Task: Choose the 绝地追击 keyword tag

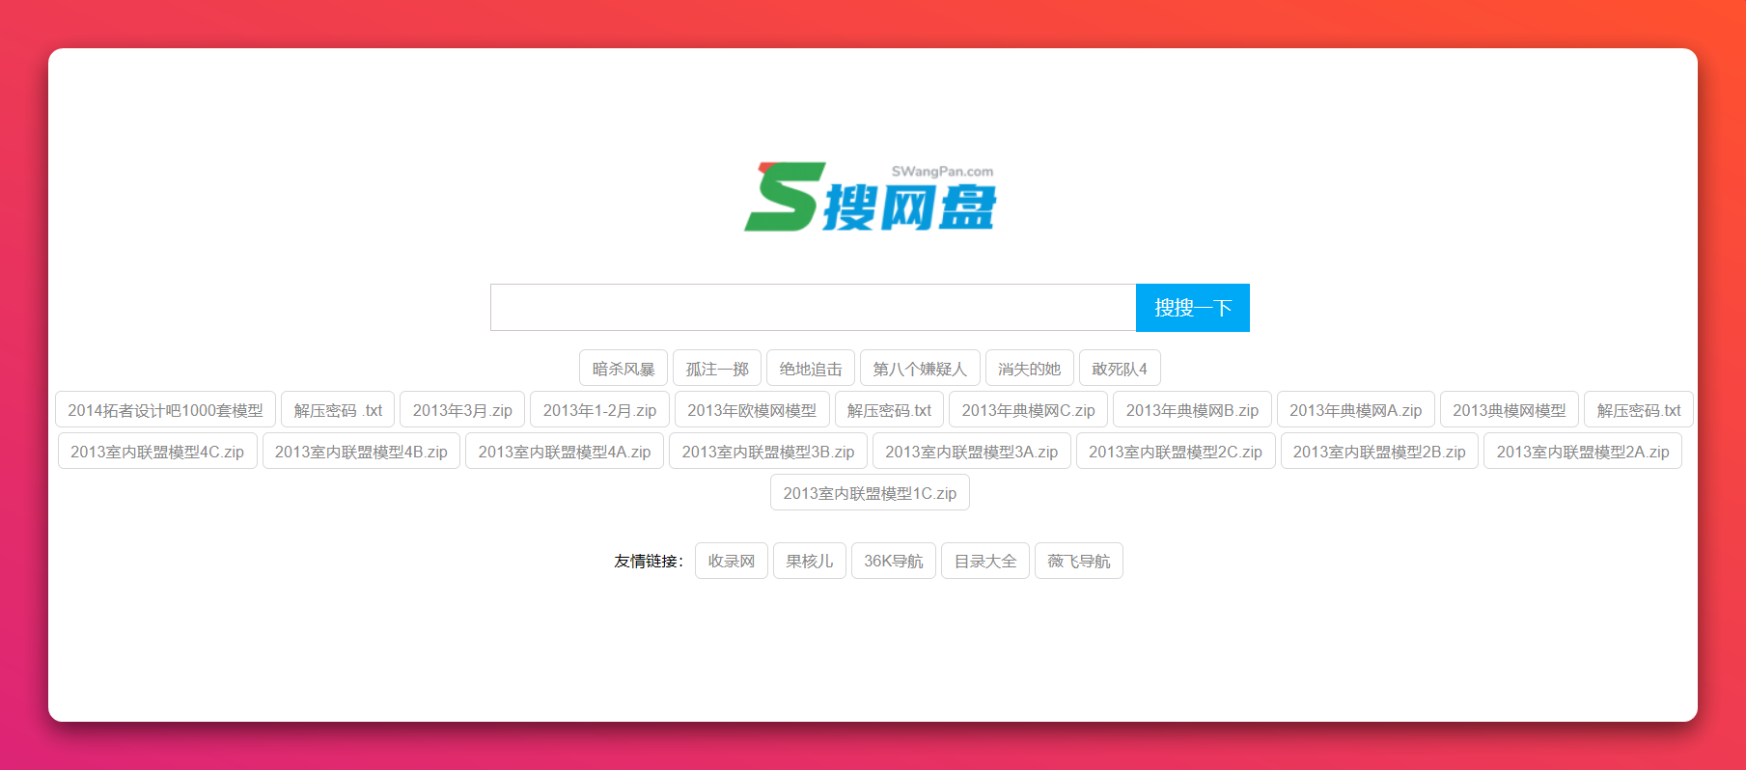Action: [x=811, y=369]
